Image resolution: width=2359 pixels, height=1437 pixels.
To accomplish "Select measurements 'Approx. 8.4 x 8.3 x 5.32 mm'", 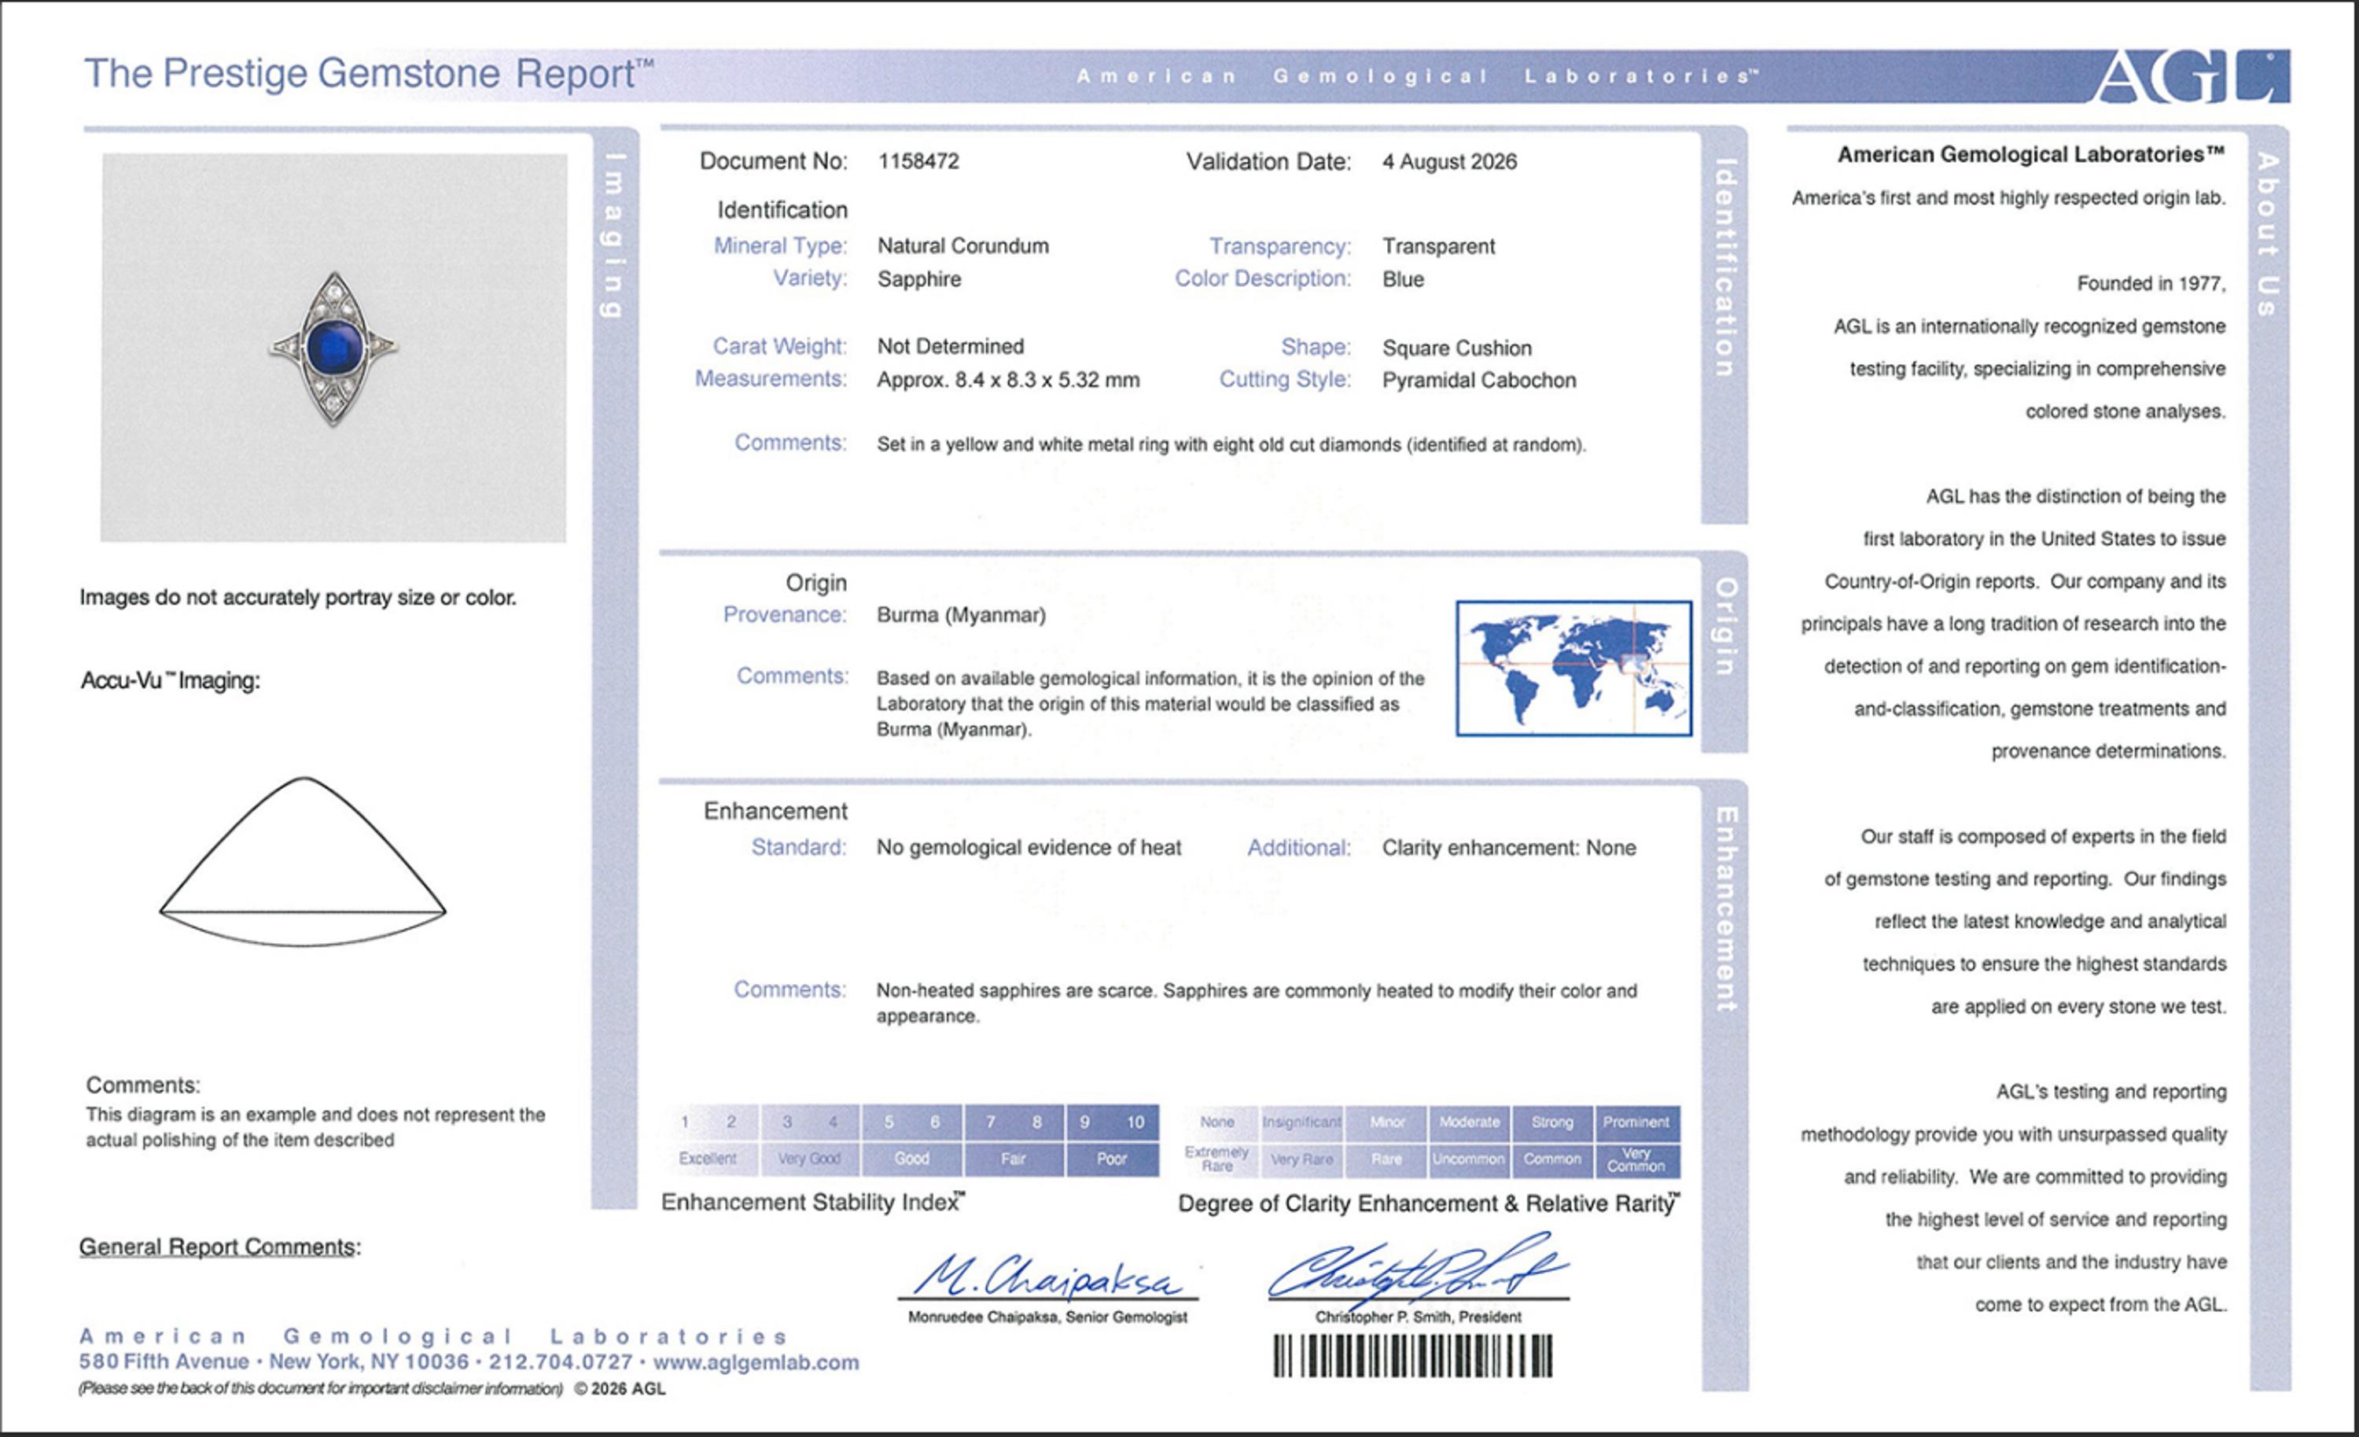I will (x=1008, y=380).
